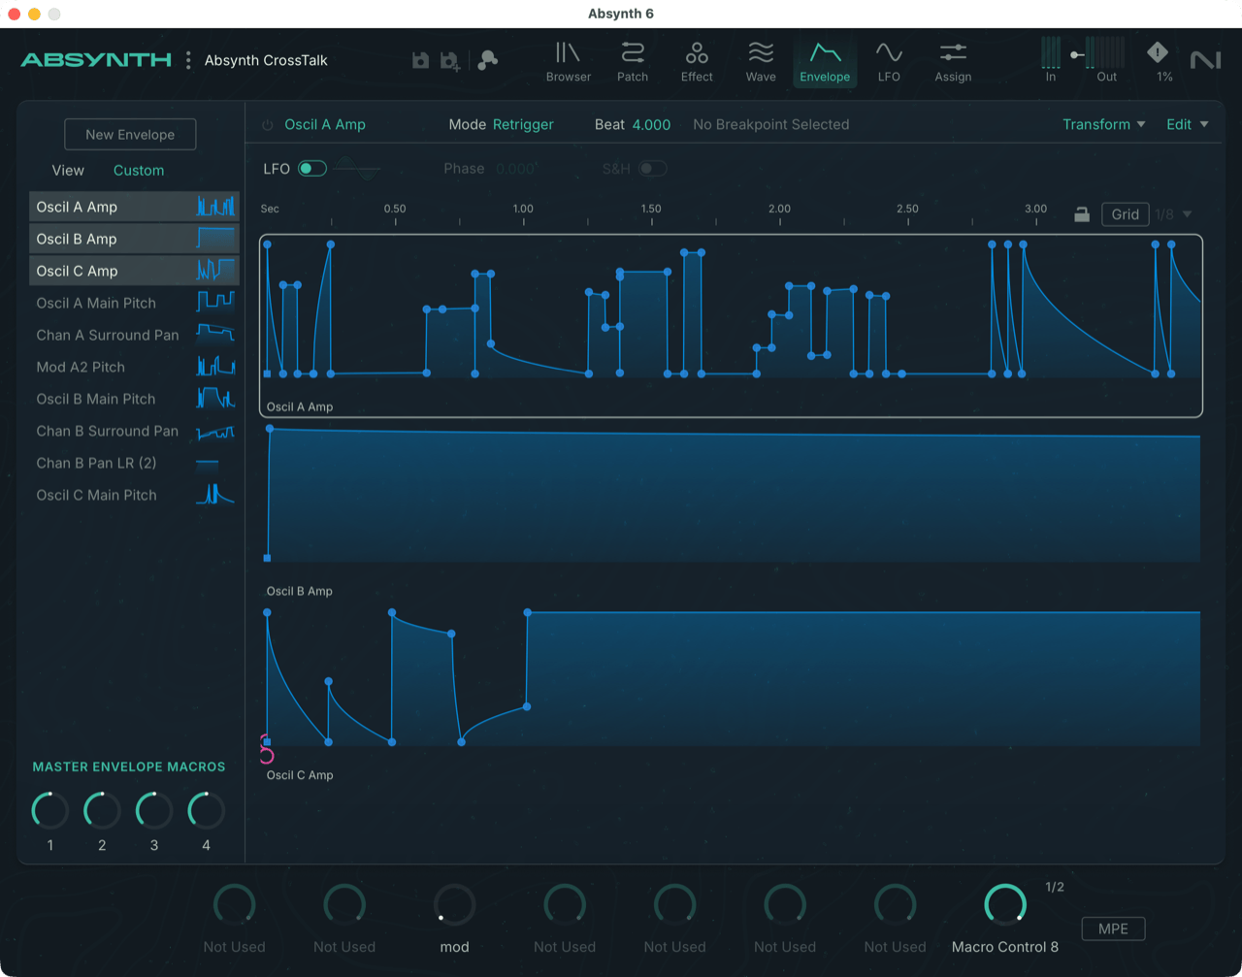Open the Assign section

952,61
